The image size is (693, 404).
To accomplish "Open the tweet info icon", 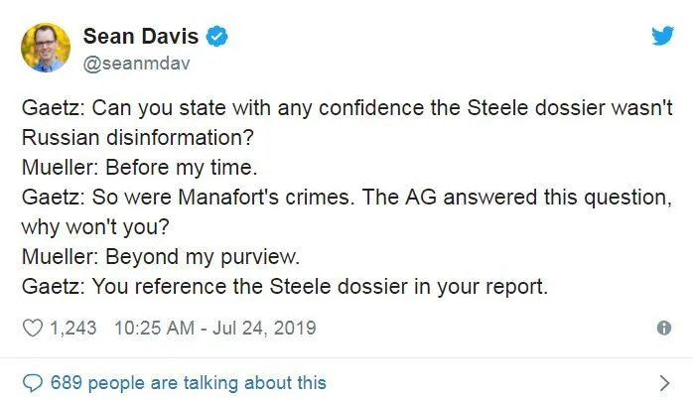I will [664, 328].
